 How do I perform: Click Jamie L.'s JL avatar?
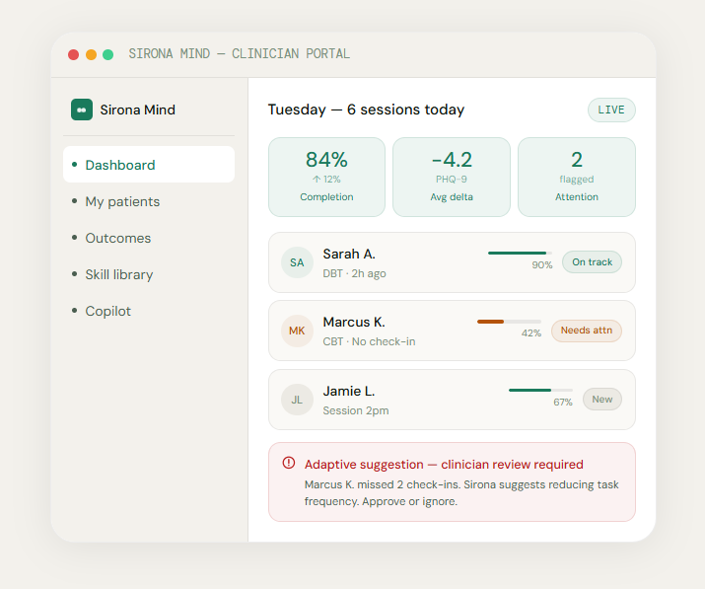pyautogui.click(x=297, y=400)
